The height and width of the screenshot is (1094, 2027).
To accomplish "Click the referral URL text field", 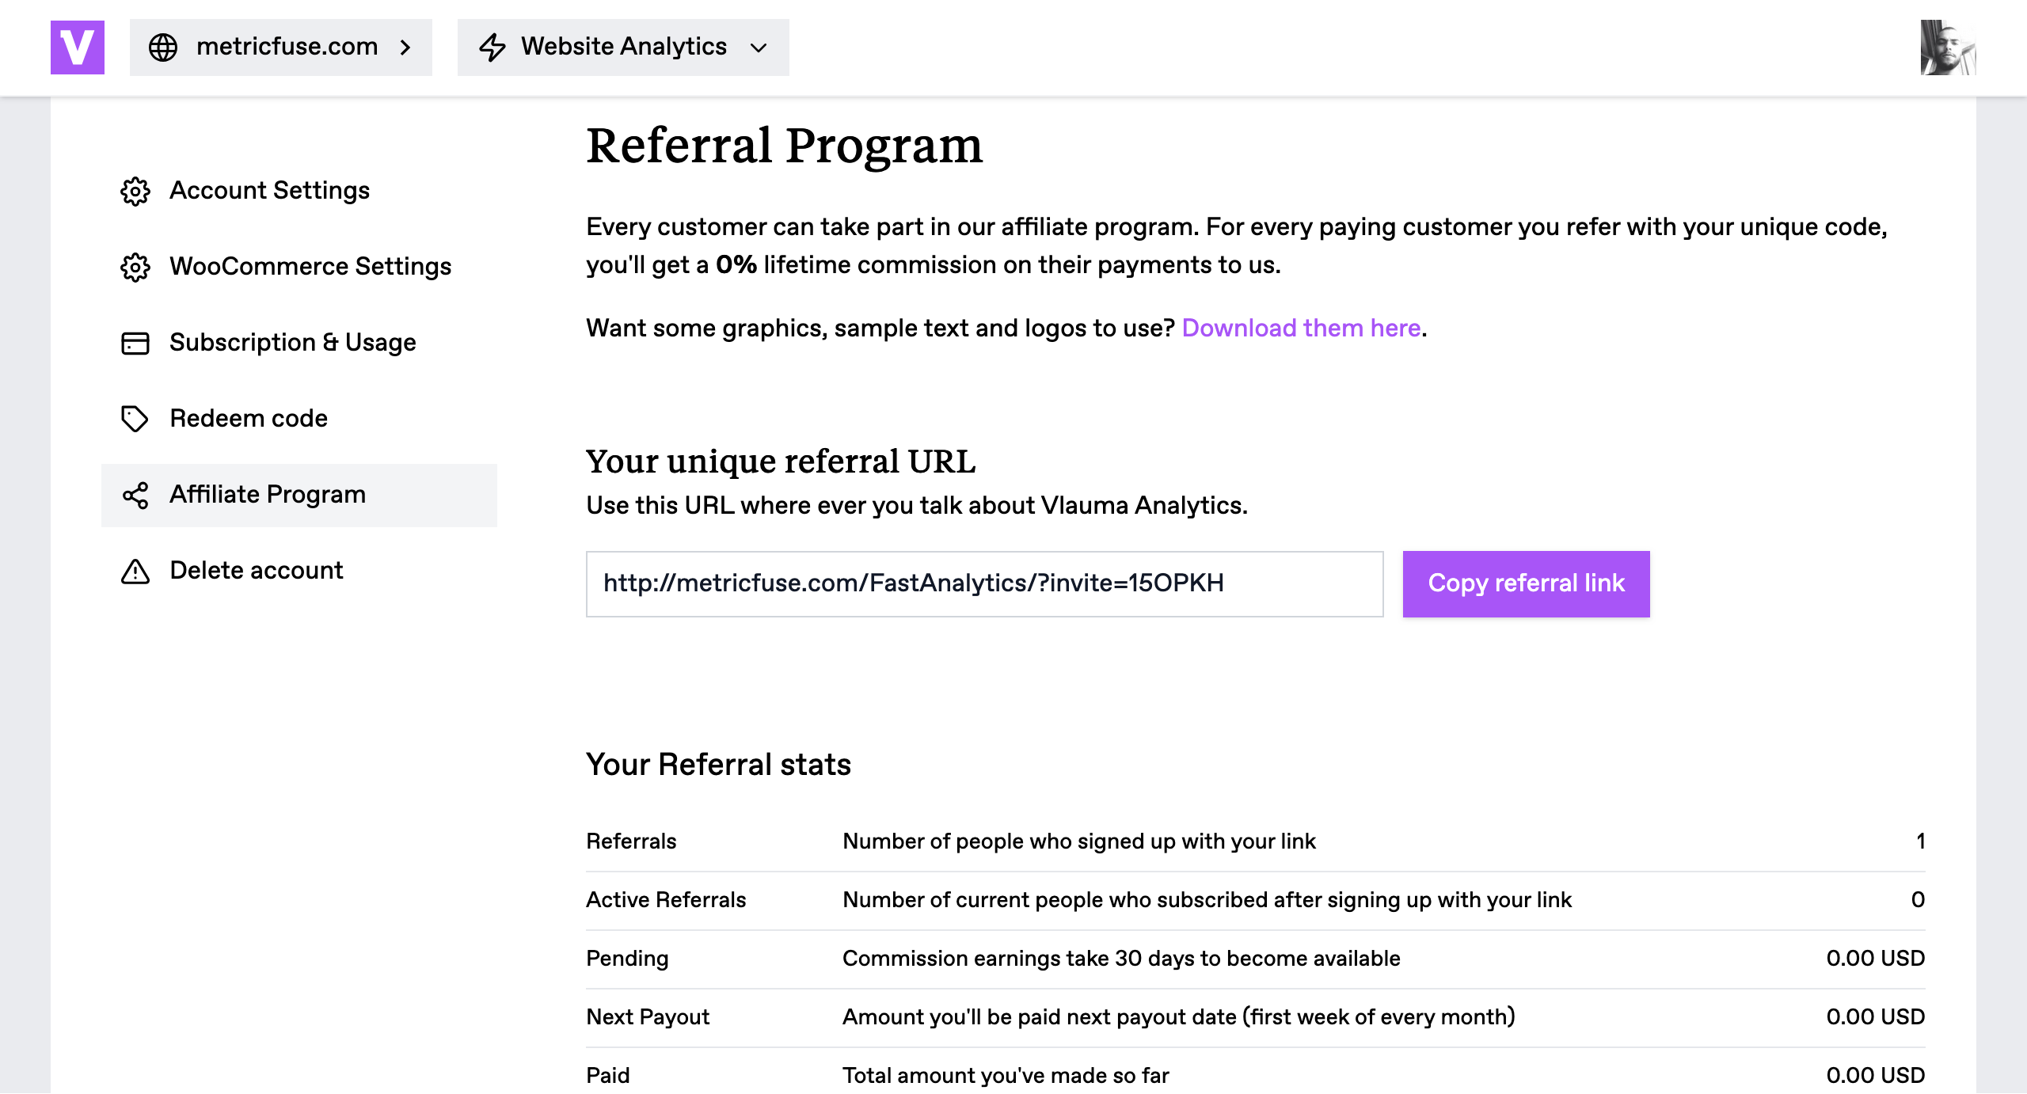I will [x=984, y=584].
